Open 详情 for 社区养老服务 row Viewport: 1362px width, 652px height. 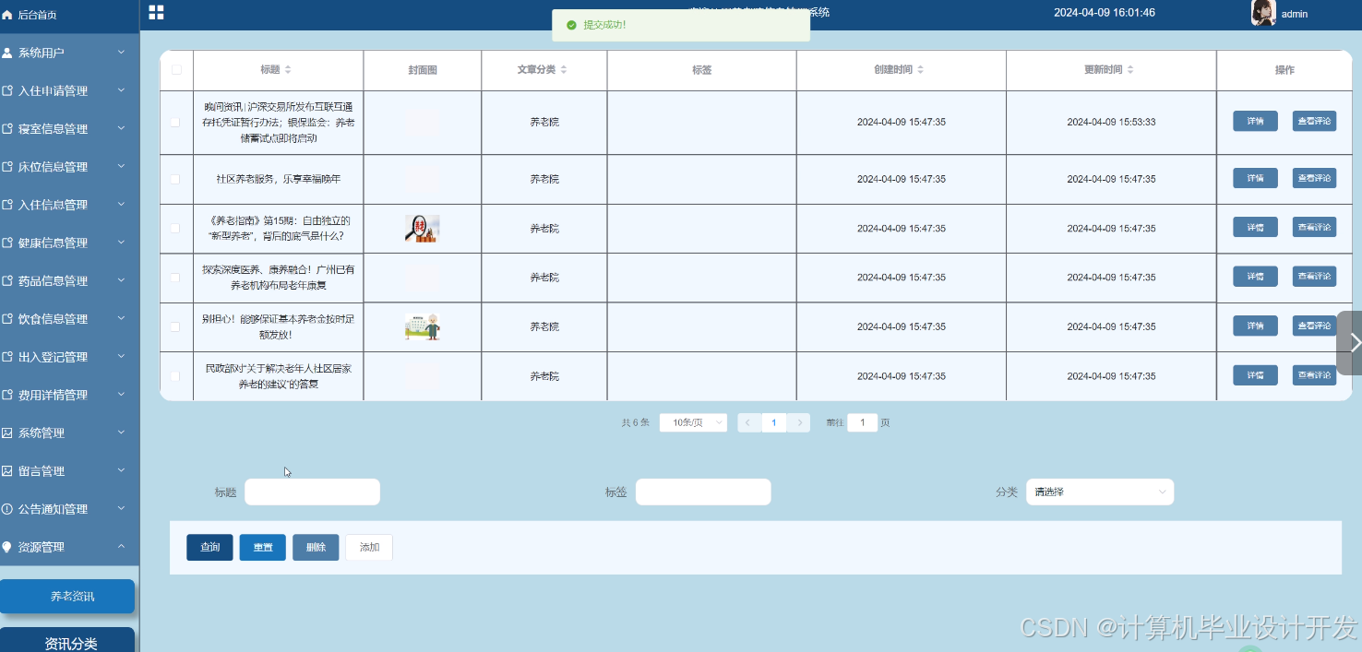1255,178
